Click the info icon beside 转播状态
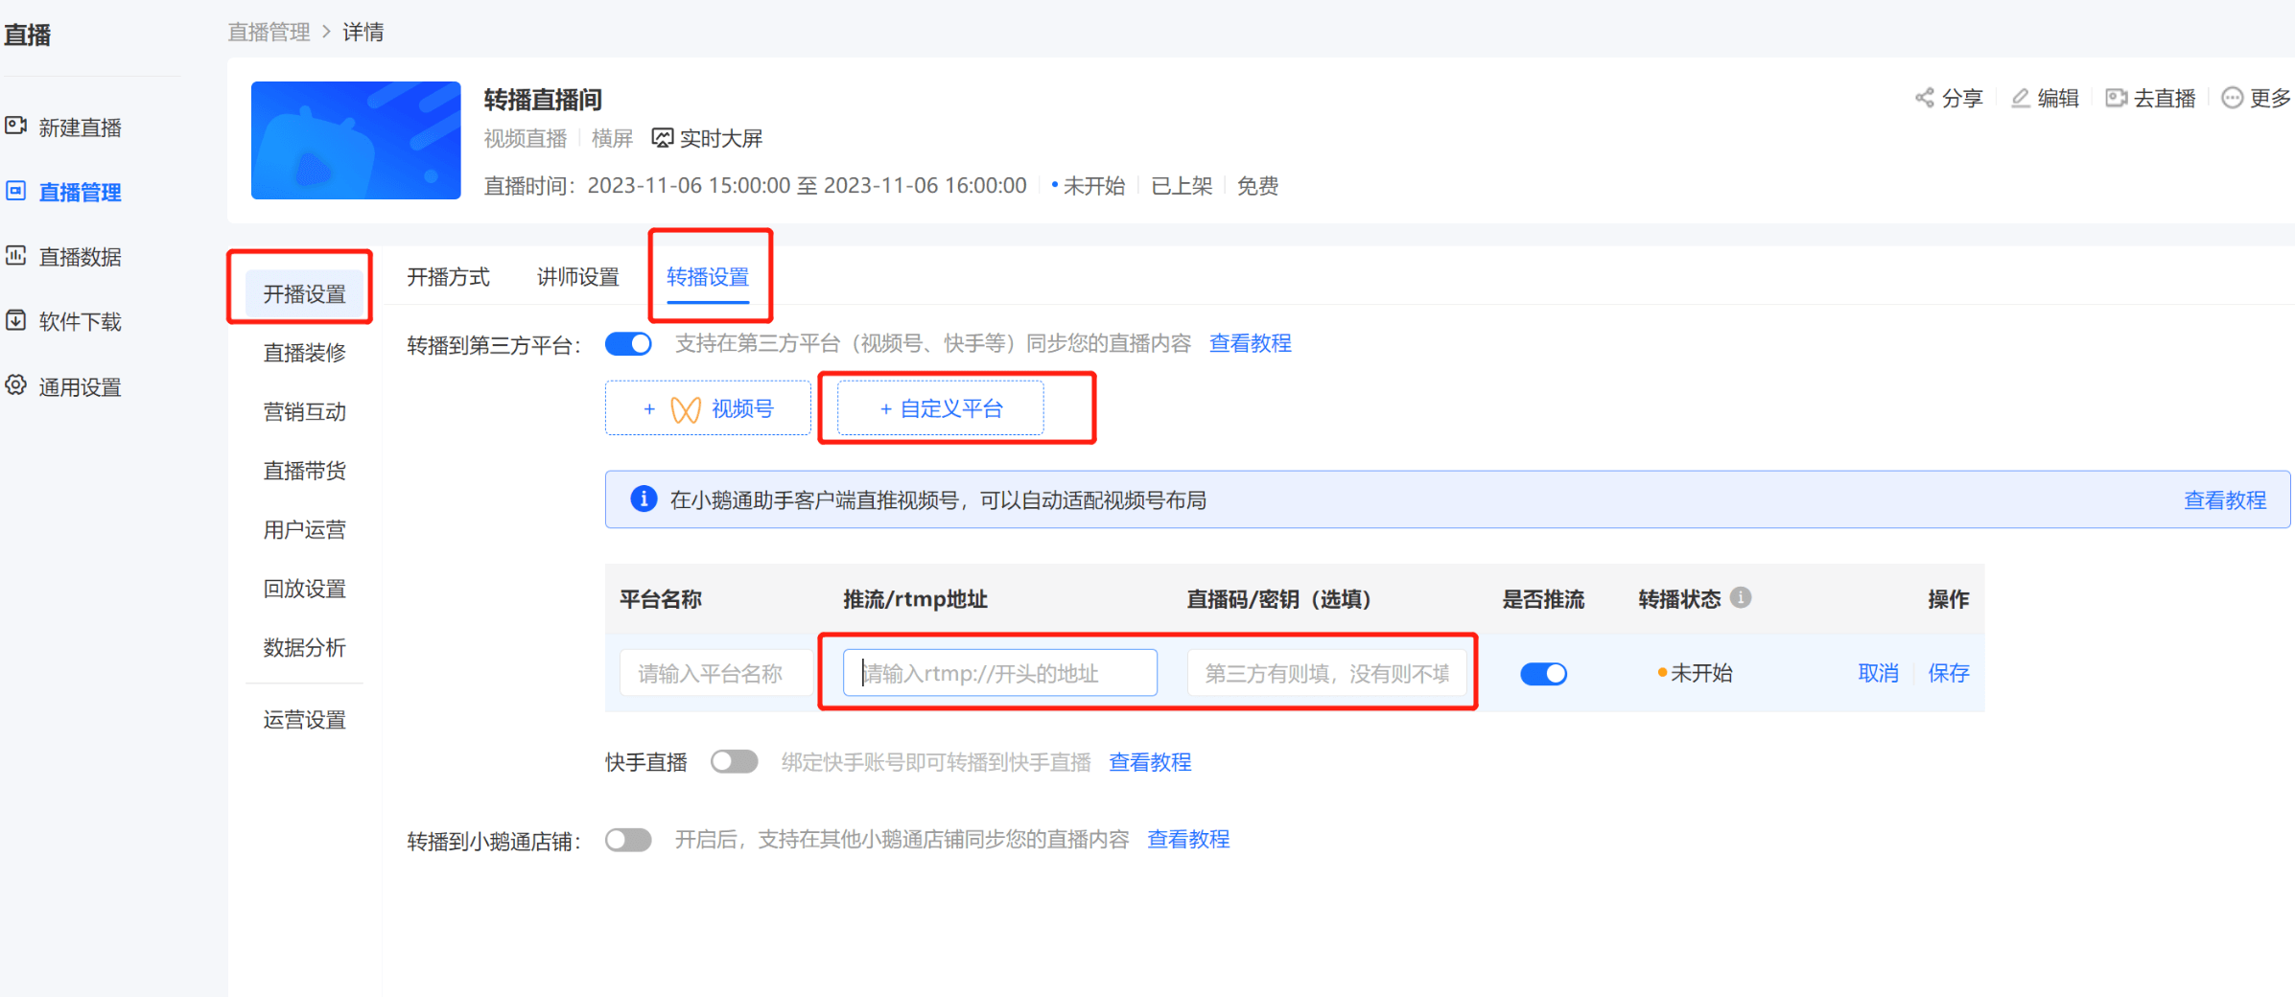 pyautogui.click(x=1741, y=598)
